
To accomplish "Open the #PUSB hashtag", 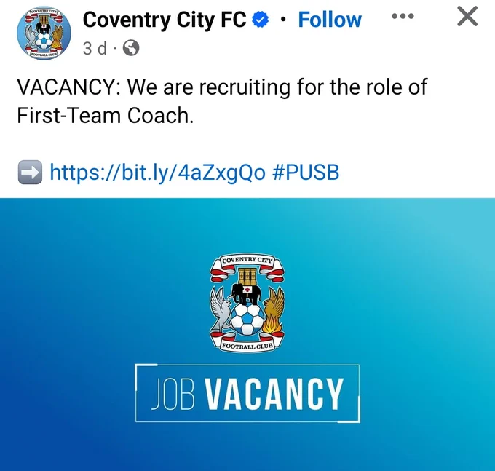I will pyautogui.click(x=305, y=173).
